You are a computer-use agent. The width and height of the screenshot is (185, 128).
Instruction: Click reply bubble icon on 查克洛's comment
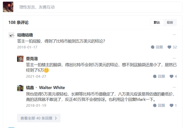(x=155, y=76)
